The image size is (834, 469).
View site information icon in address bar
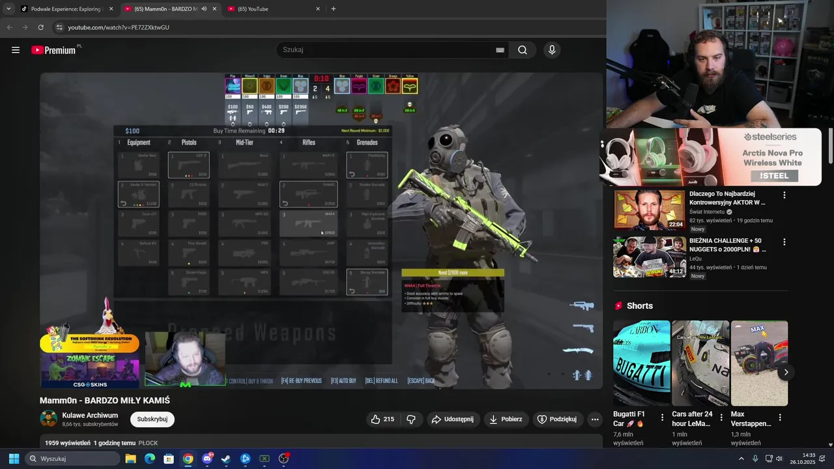point(59,27)
